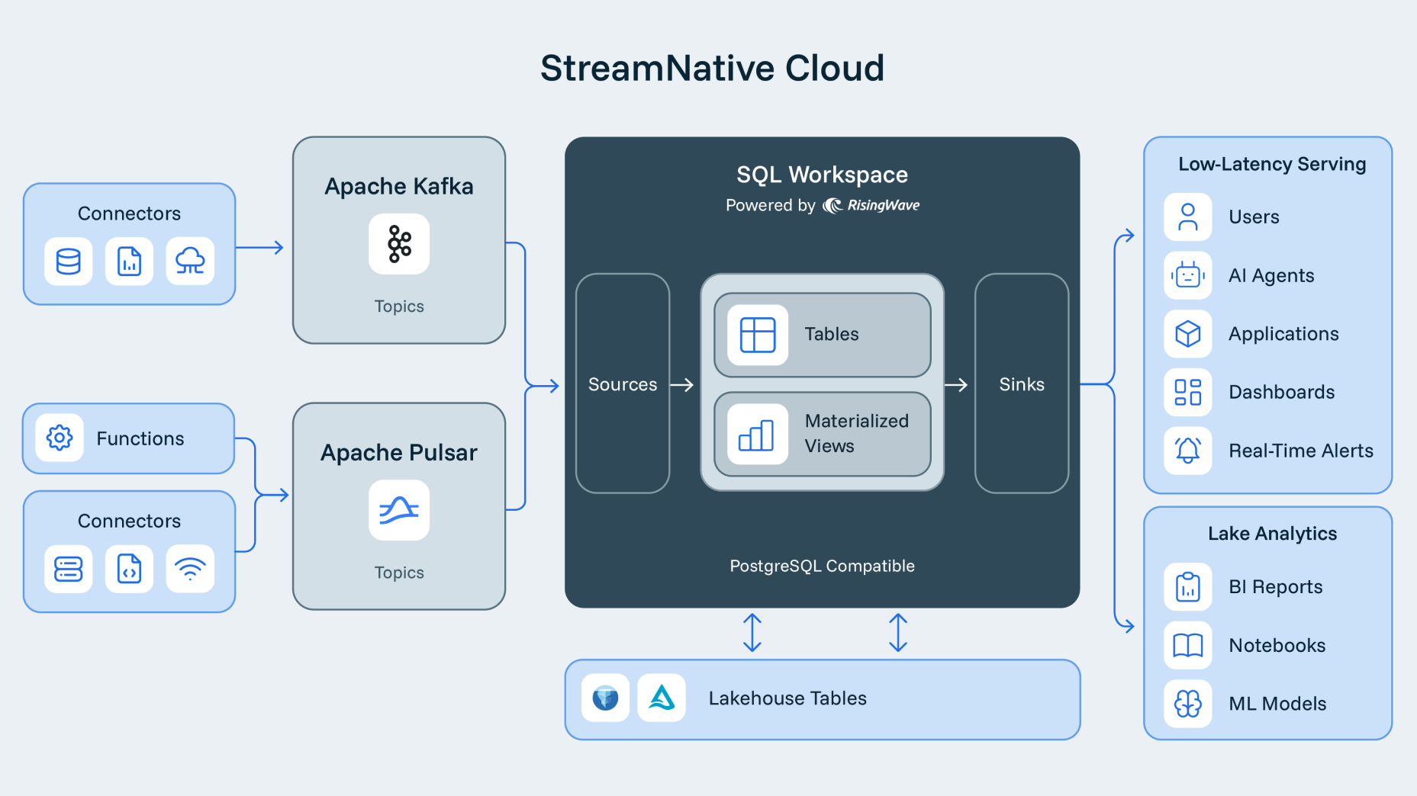Screen dimensions: 1417x796
Task: Click the RisingWave logo icon
Action: tap(832, 205)
